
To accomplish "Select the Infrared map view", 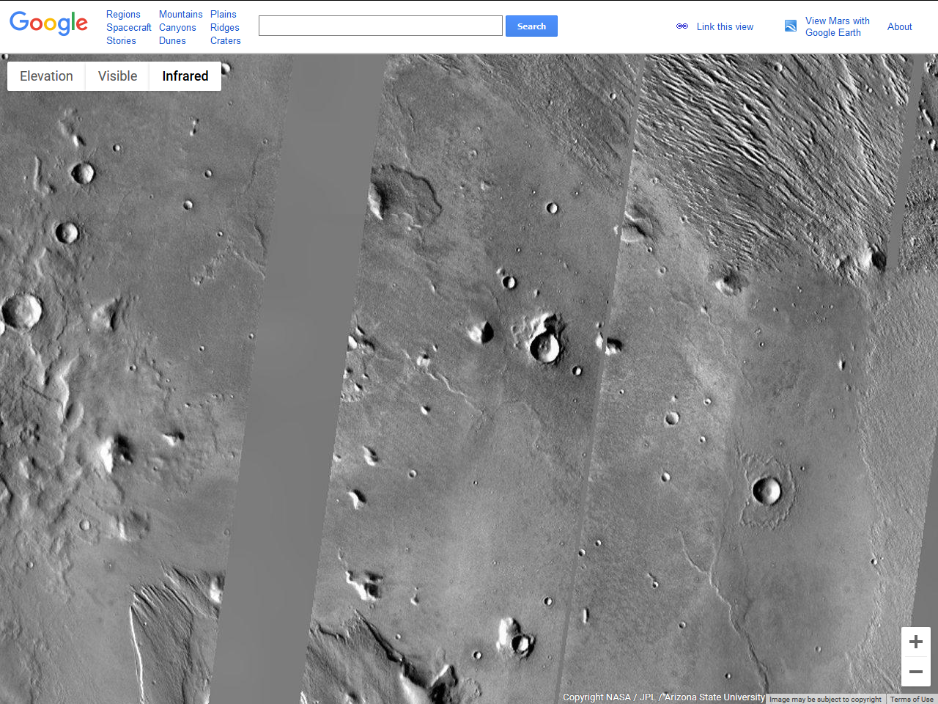I will tap(185, 76).
